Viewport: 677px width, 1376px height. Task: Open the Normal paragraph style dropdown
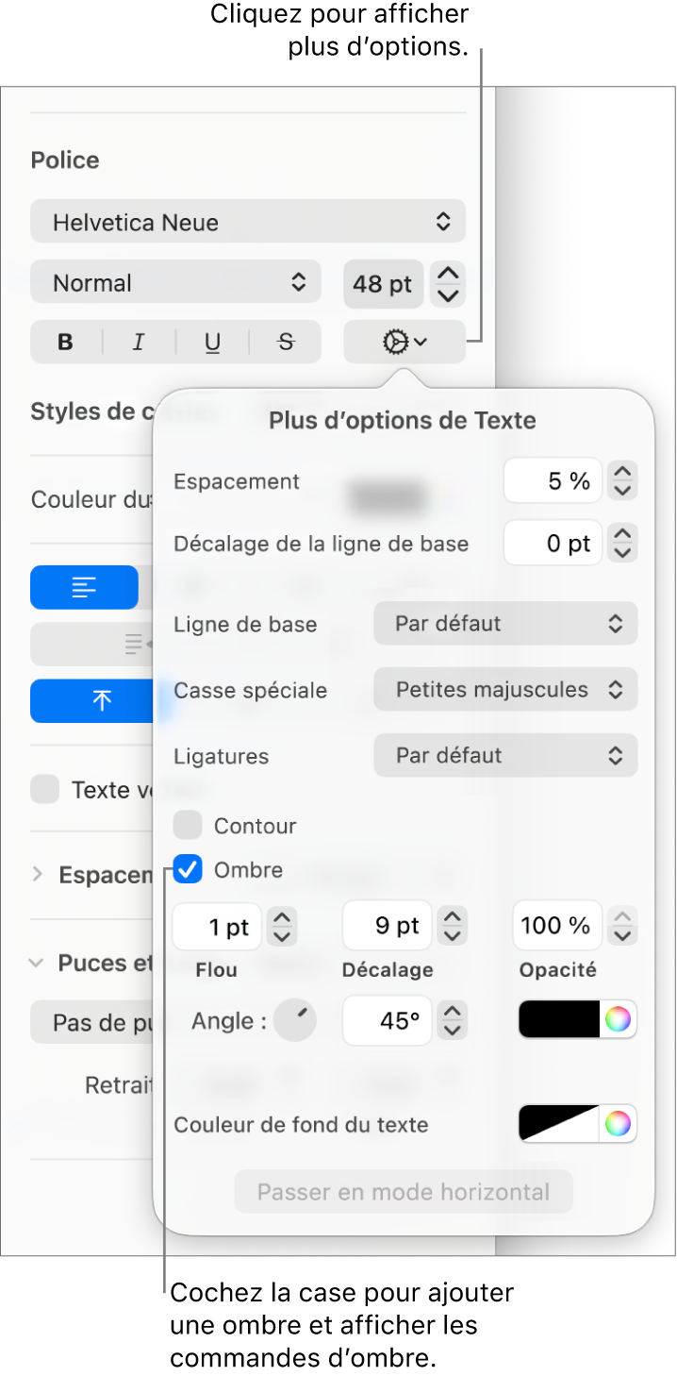[x=175, y=281]
